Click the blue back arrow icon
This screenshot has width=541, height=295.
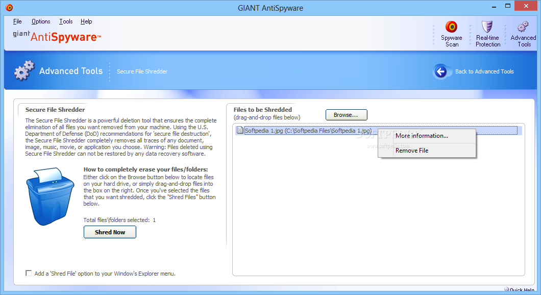coord(440,71)
